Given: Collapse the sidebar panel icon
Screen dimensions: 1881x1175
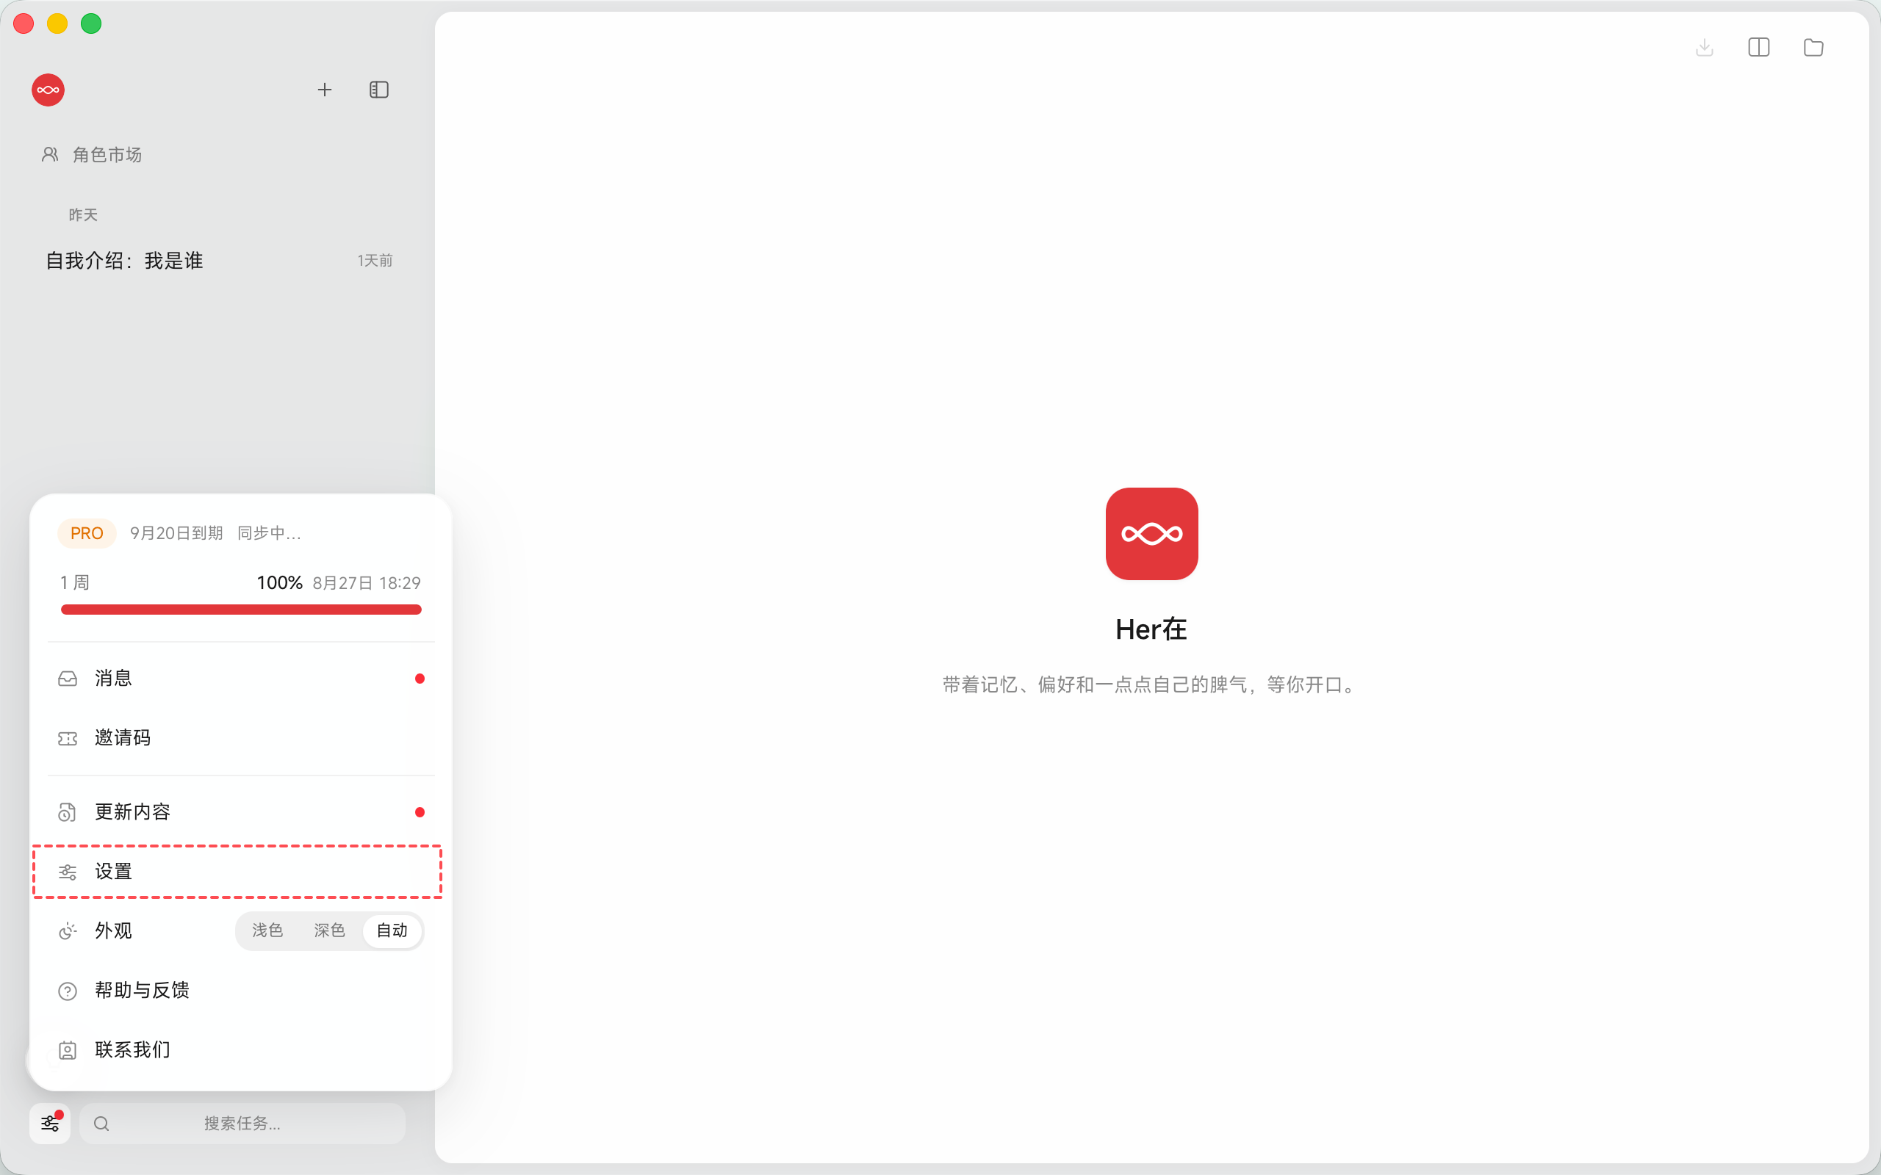Looking at the screenshot, I should [x=379, y=90].
